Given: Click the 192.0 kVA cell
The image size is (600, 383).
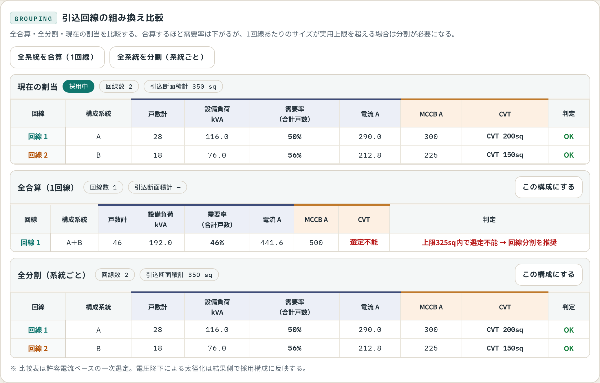Looking at the screenshot, I should pyautogui.click(x=161, y=242).
